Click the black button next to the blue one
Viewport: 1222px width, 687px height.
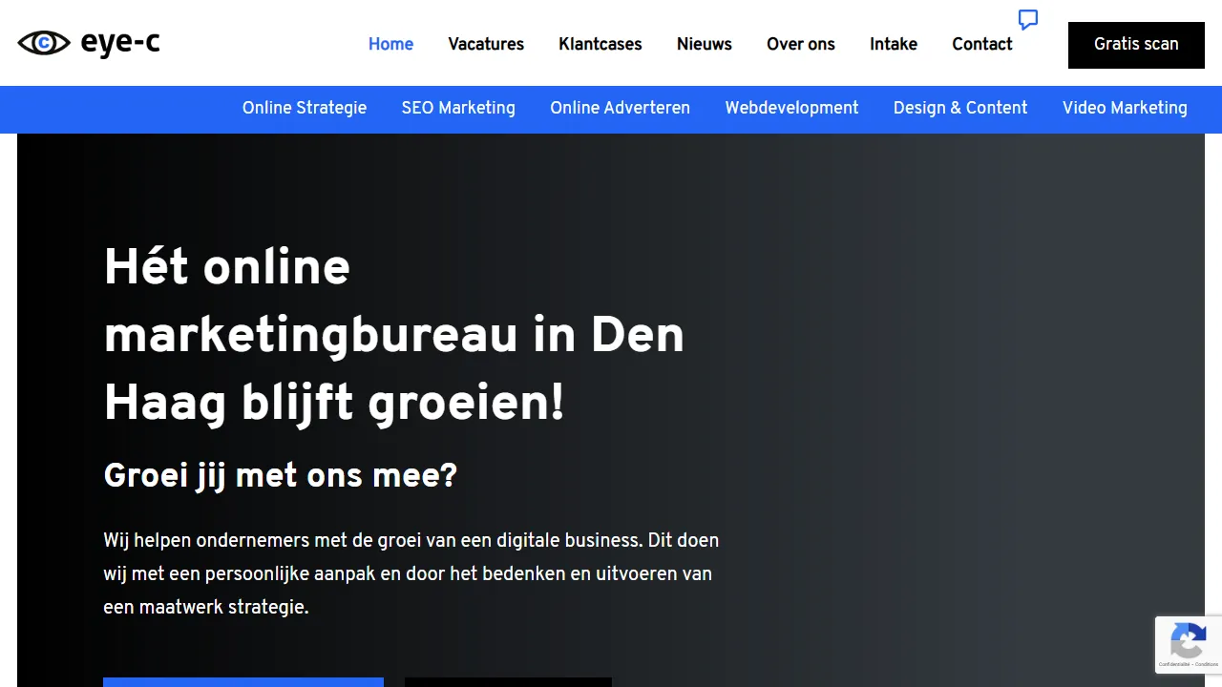coord(508,684)
